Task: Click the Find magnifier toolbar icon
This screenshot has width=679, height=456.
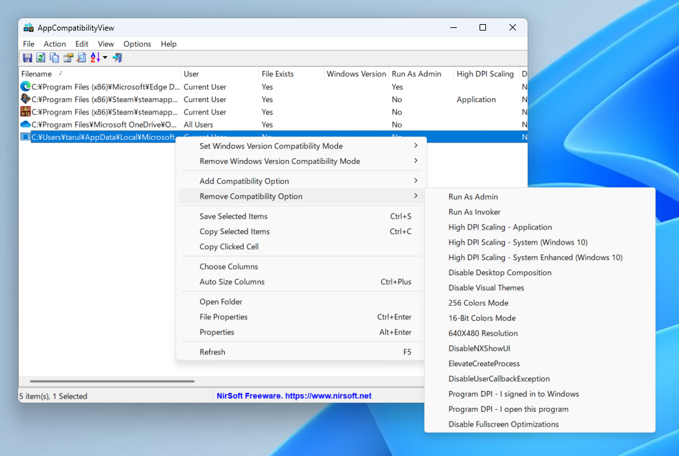Action: [x=81, y=58]
